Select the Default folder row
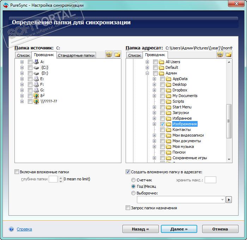Viewport: 247px width, 240px height. pos(172,68)
